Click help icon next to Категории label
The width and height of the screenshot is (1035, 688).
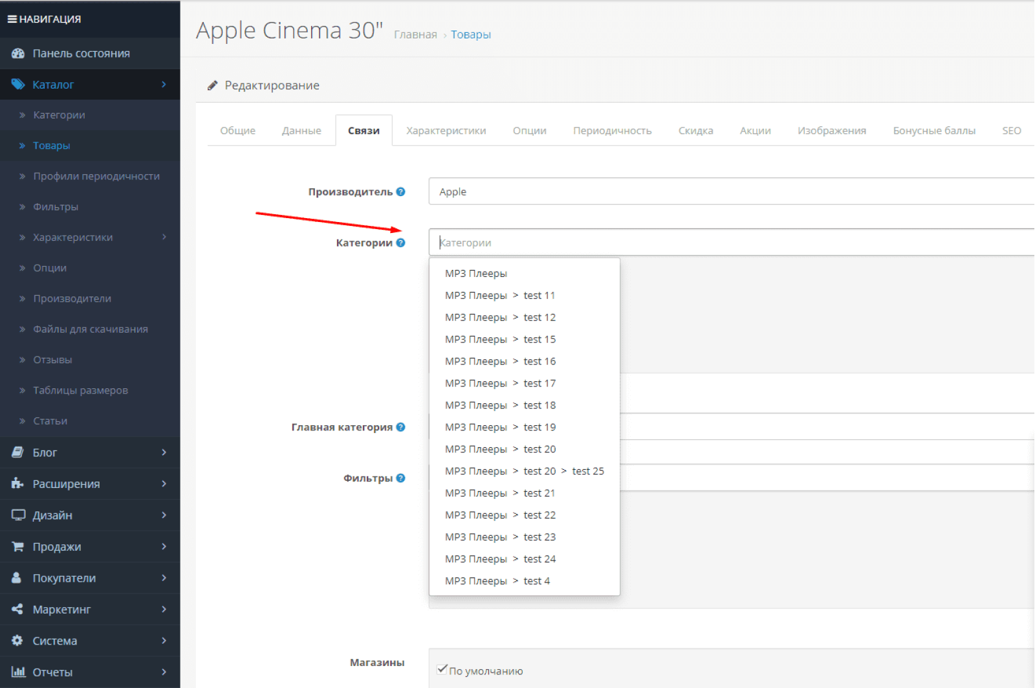(400, 243)
